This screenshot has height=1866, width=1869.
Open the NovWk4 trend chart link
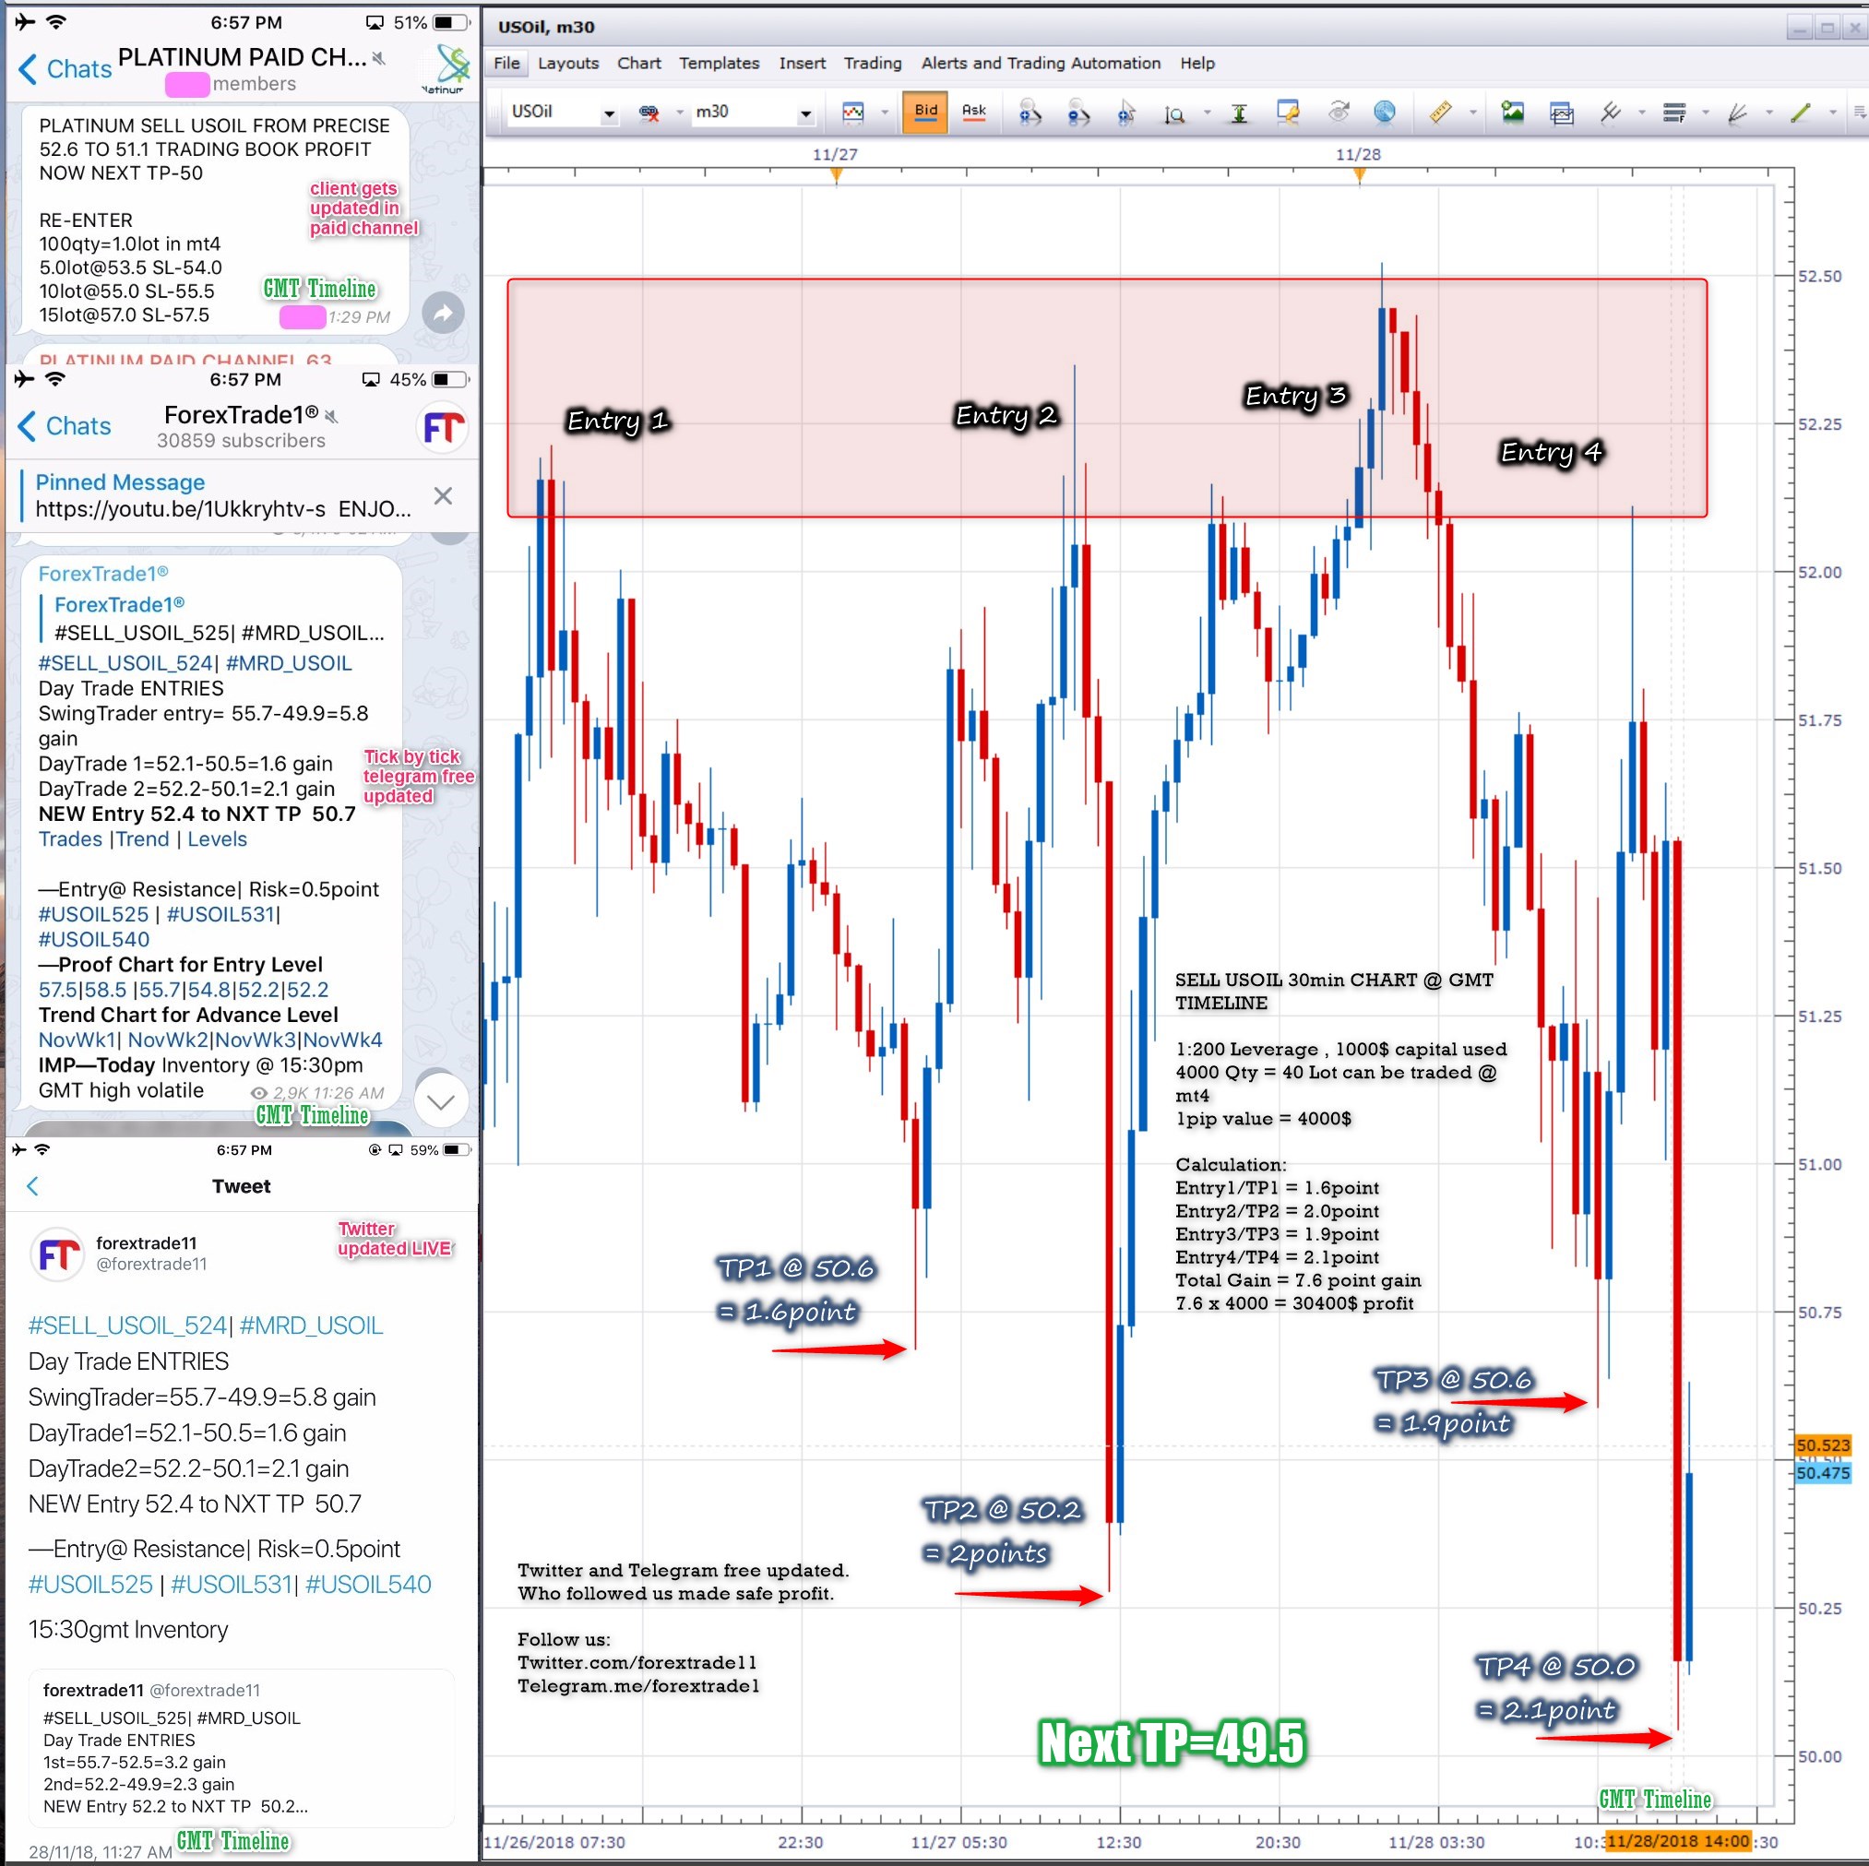click(x=342, y=1040)
